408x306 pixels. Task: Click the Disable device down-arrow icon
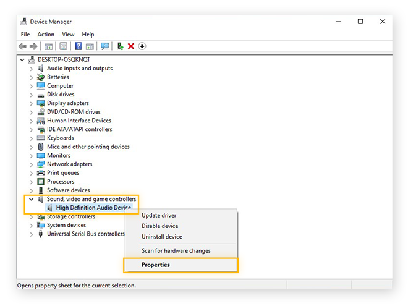tap(142, 46)
